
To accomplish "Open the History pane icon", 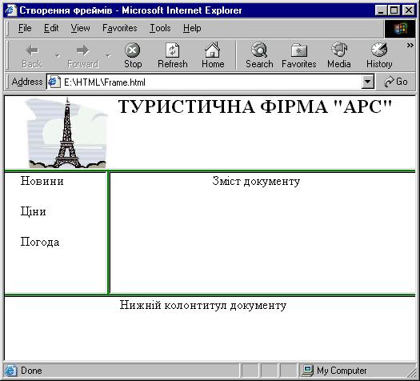I will tap(379, 50).
